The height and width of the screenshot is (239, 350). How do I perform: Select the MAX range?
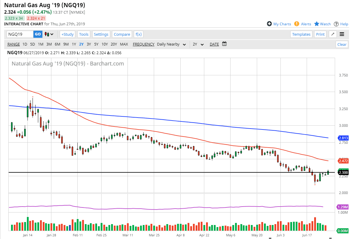[x=124, y=44]
